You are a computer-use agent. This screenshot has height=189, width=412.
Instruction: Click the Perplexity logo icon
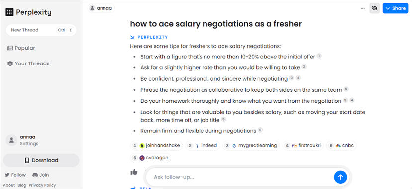point(9,12)
